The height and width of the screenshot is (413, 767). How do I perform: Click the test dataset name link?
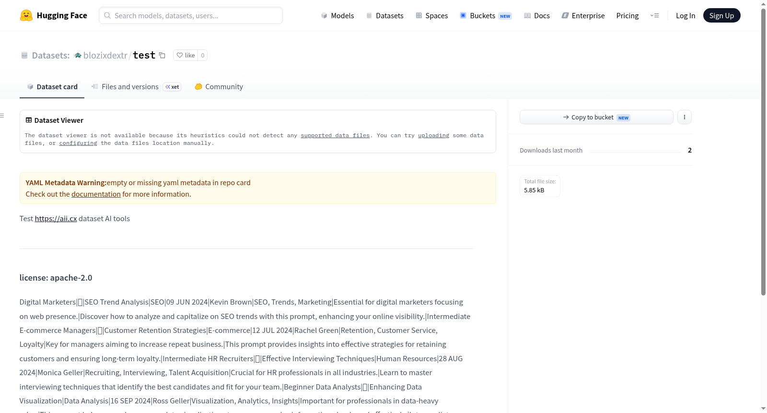(x=144, y=55)
